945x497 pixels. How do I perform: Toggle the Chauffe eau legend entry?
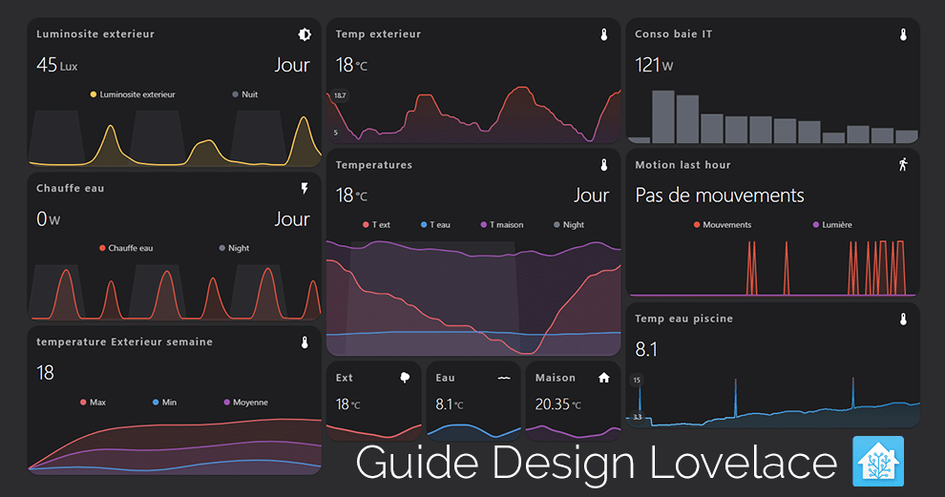point(126,248)
